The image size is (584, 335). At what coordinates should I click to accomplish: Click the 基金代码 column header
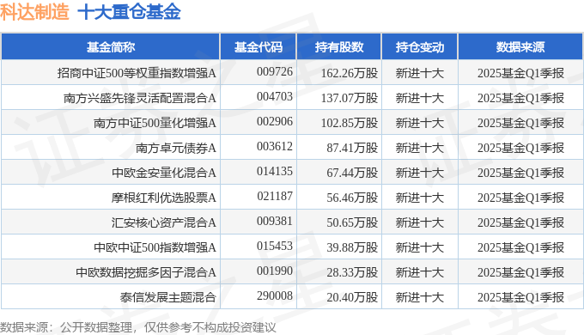pos(259,47)
